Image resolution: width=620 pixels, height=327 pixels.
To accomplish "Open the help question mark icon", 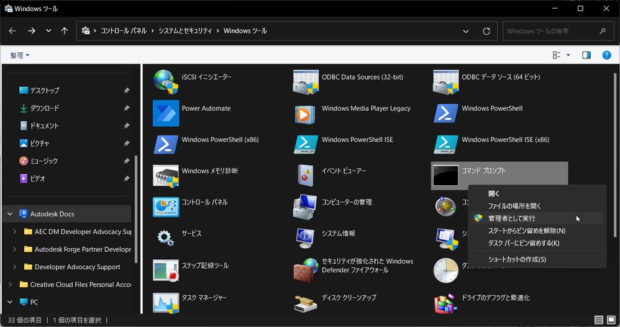I will coord(606,55).
